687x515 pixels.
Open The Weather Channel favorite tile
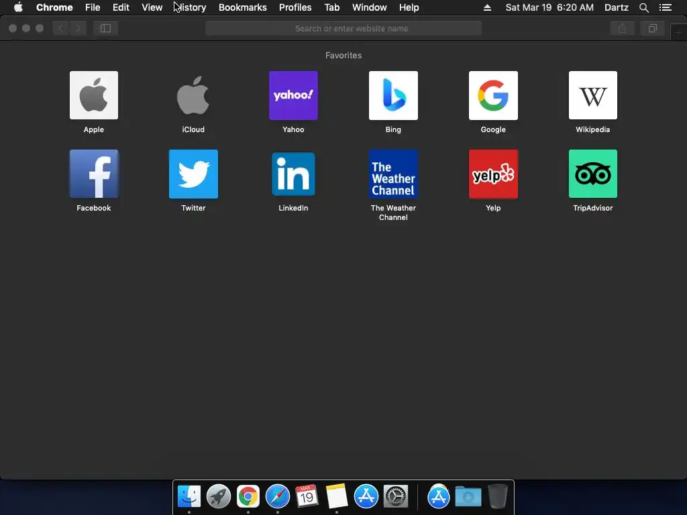393,174
